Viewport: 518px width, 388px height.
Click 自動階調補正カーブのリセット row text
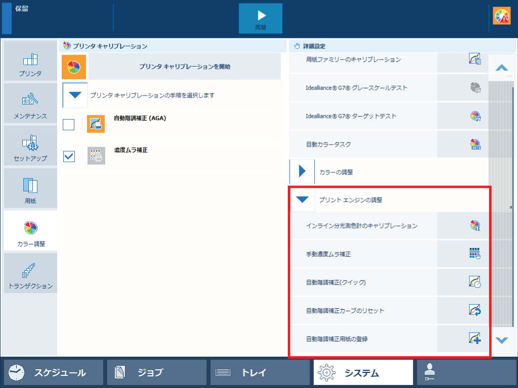coord(345,311)
